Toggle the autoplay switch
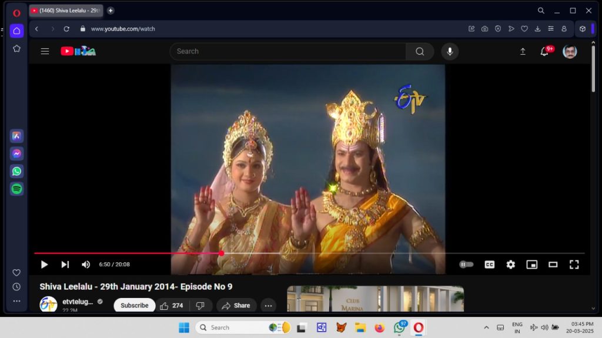 pyautogui.click(x=466, y=265)
